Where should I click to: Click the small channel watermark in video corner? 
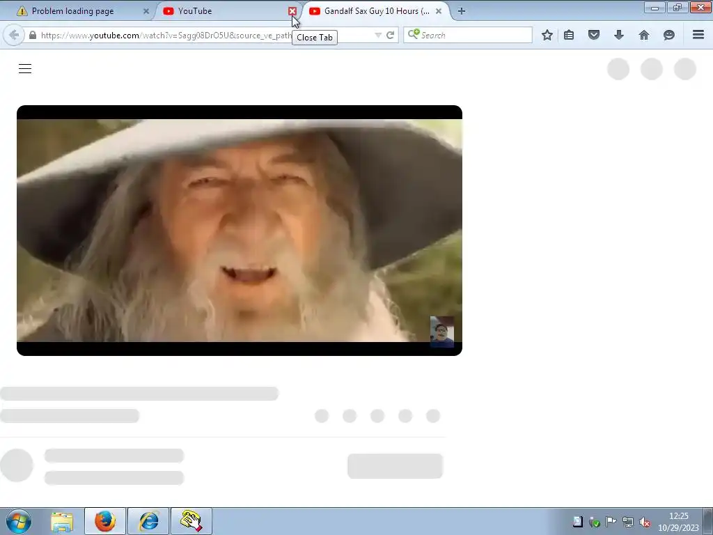point(442,332)
